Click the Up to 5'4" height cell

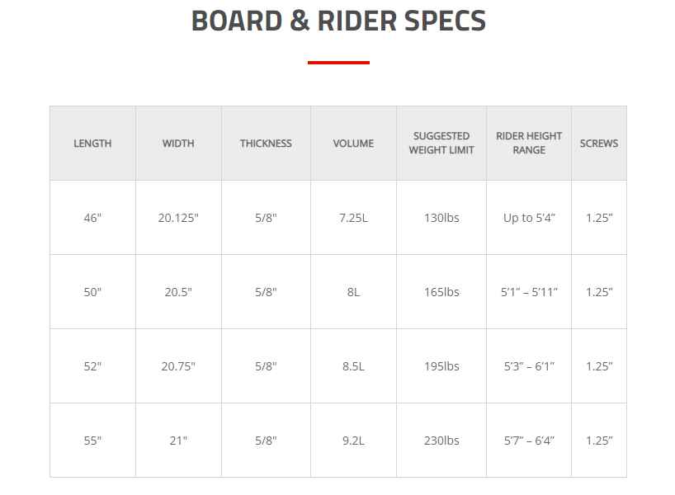coord(529,218)
